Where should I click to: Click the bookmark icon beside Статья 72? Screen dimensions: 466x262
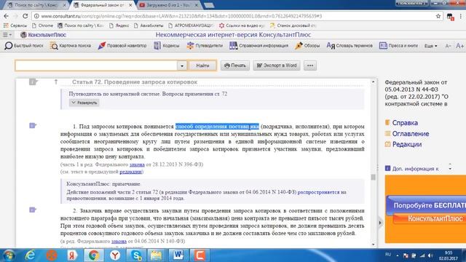tap(33, 82)
